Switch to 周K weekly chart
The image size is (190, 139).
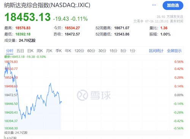pos(40,51)
